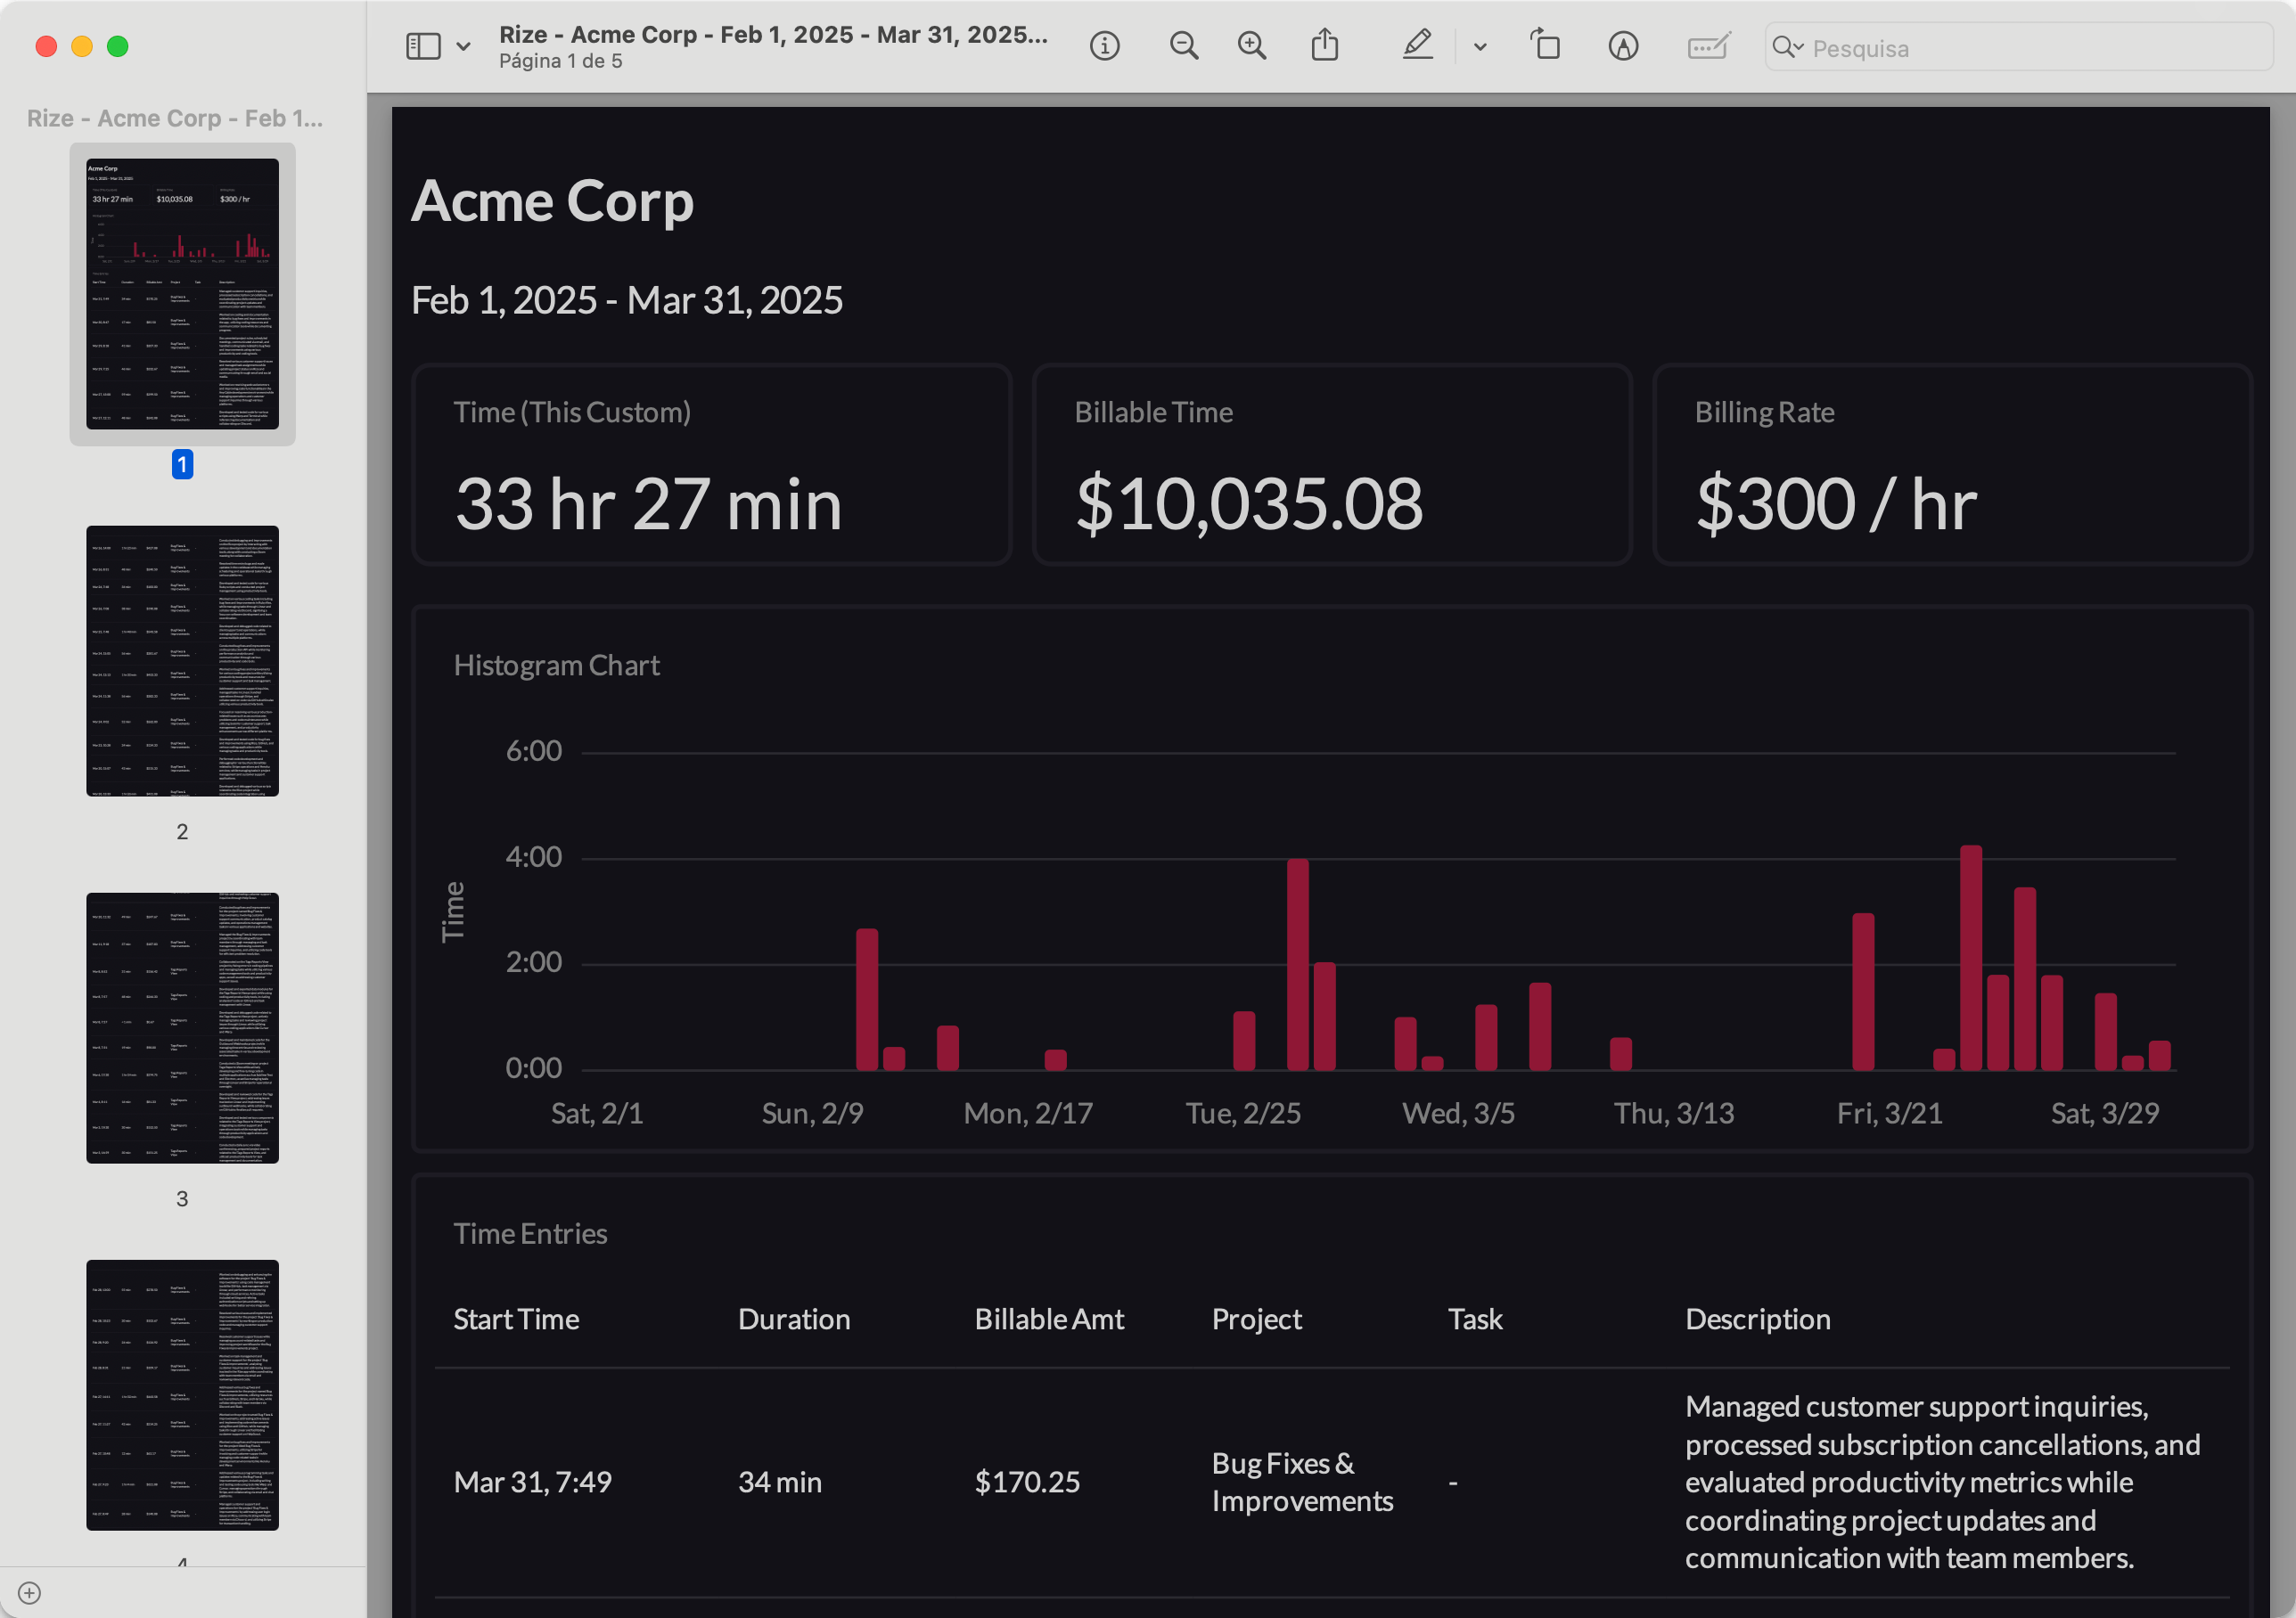The height and width of the screenshot is (1618, 2296).
Task: Click the Task column header
Action: pyautogui.click(x=1475, y=1320)
